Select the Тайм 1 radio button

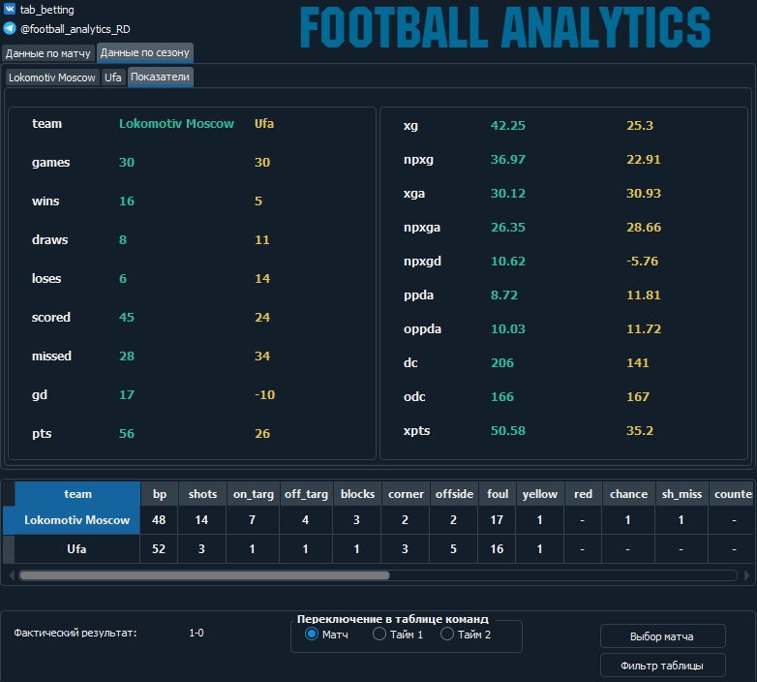tap(379, 634)
